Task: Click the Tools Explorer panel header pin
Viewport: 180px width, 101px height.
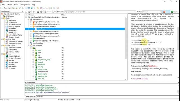Action: (x=23, y=11)
